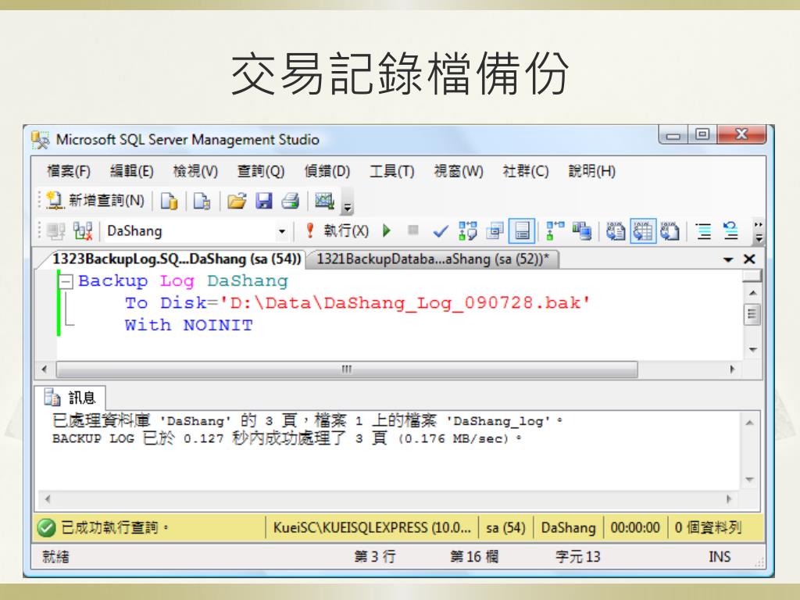Open the 說明(H) menu

[x=592, y=171]
